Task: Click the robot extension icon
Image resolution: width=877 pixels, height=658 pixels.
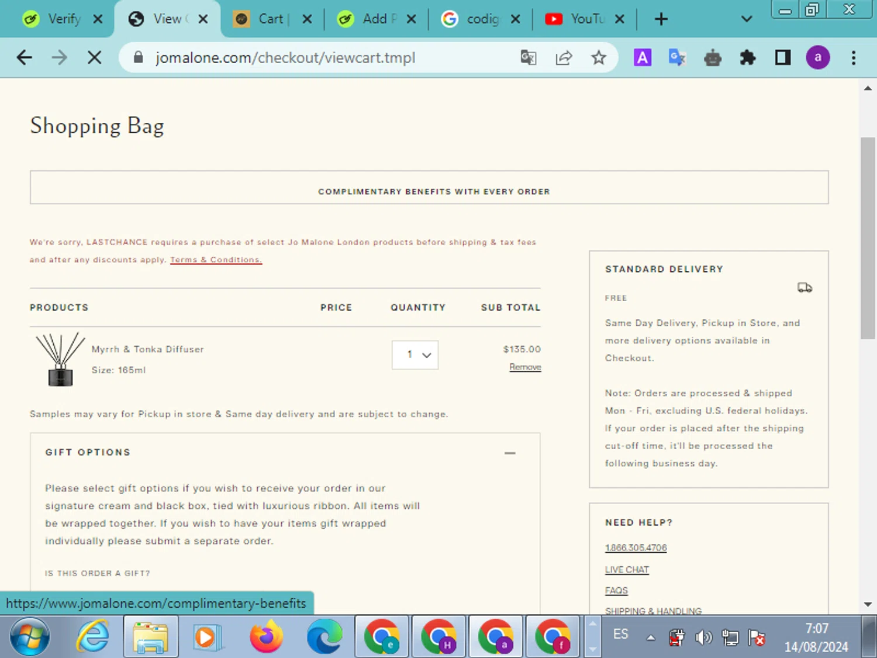Action: click(x=712, y=57)
